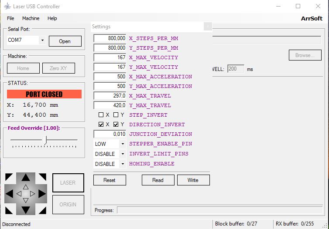The height and width of the screenshot is (229, 329).
Task: Click the dwell 200 ms input field
Action: pos(236,69)
